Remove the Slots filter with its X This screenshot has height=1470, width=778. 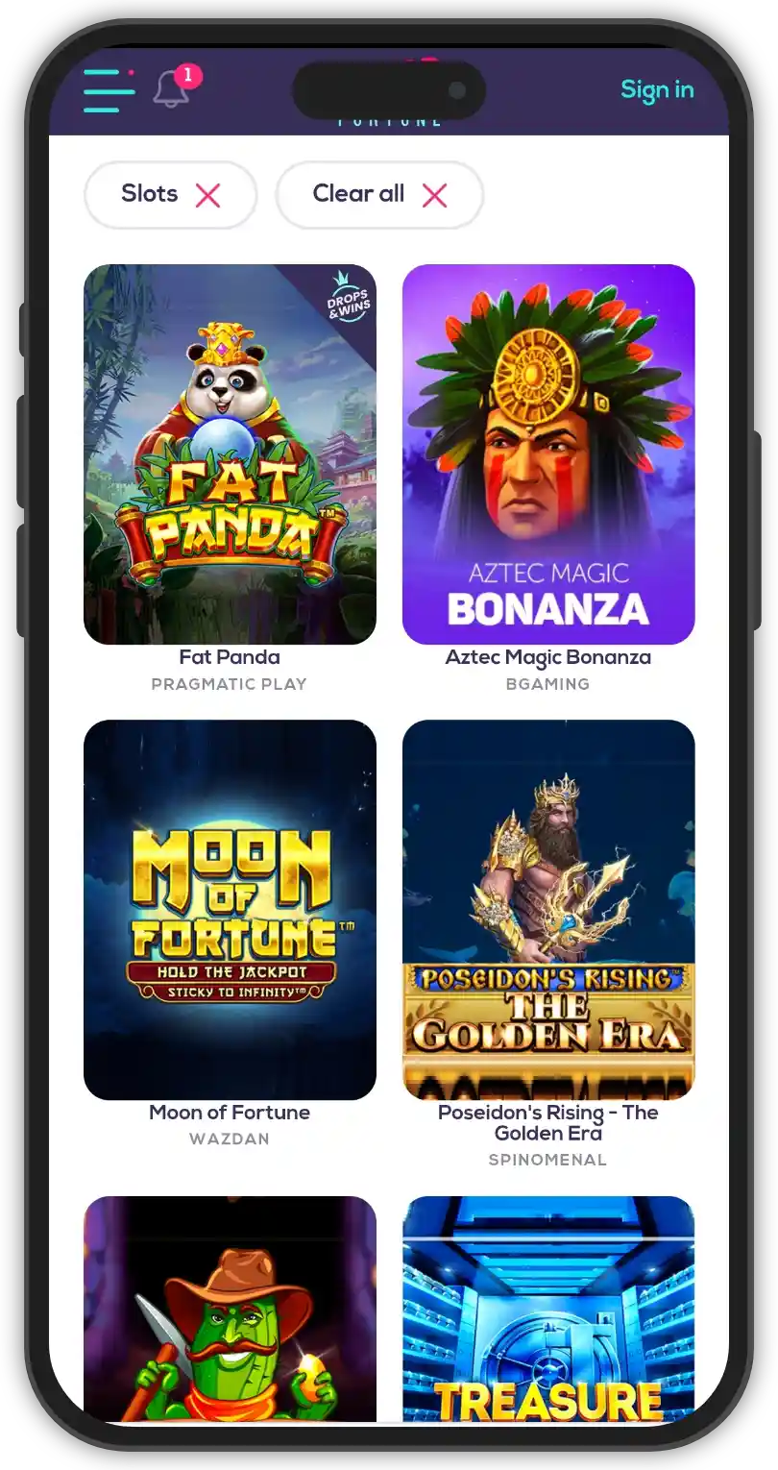point(207,195)
